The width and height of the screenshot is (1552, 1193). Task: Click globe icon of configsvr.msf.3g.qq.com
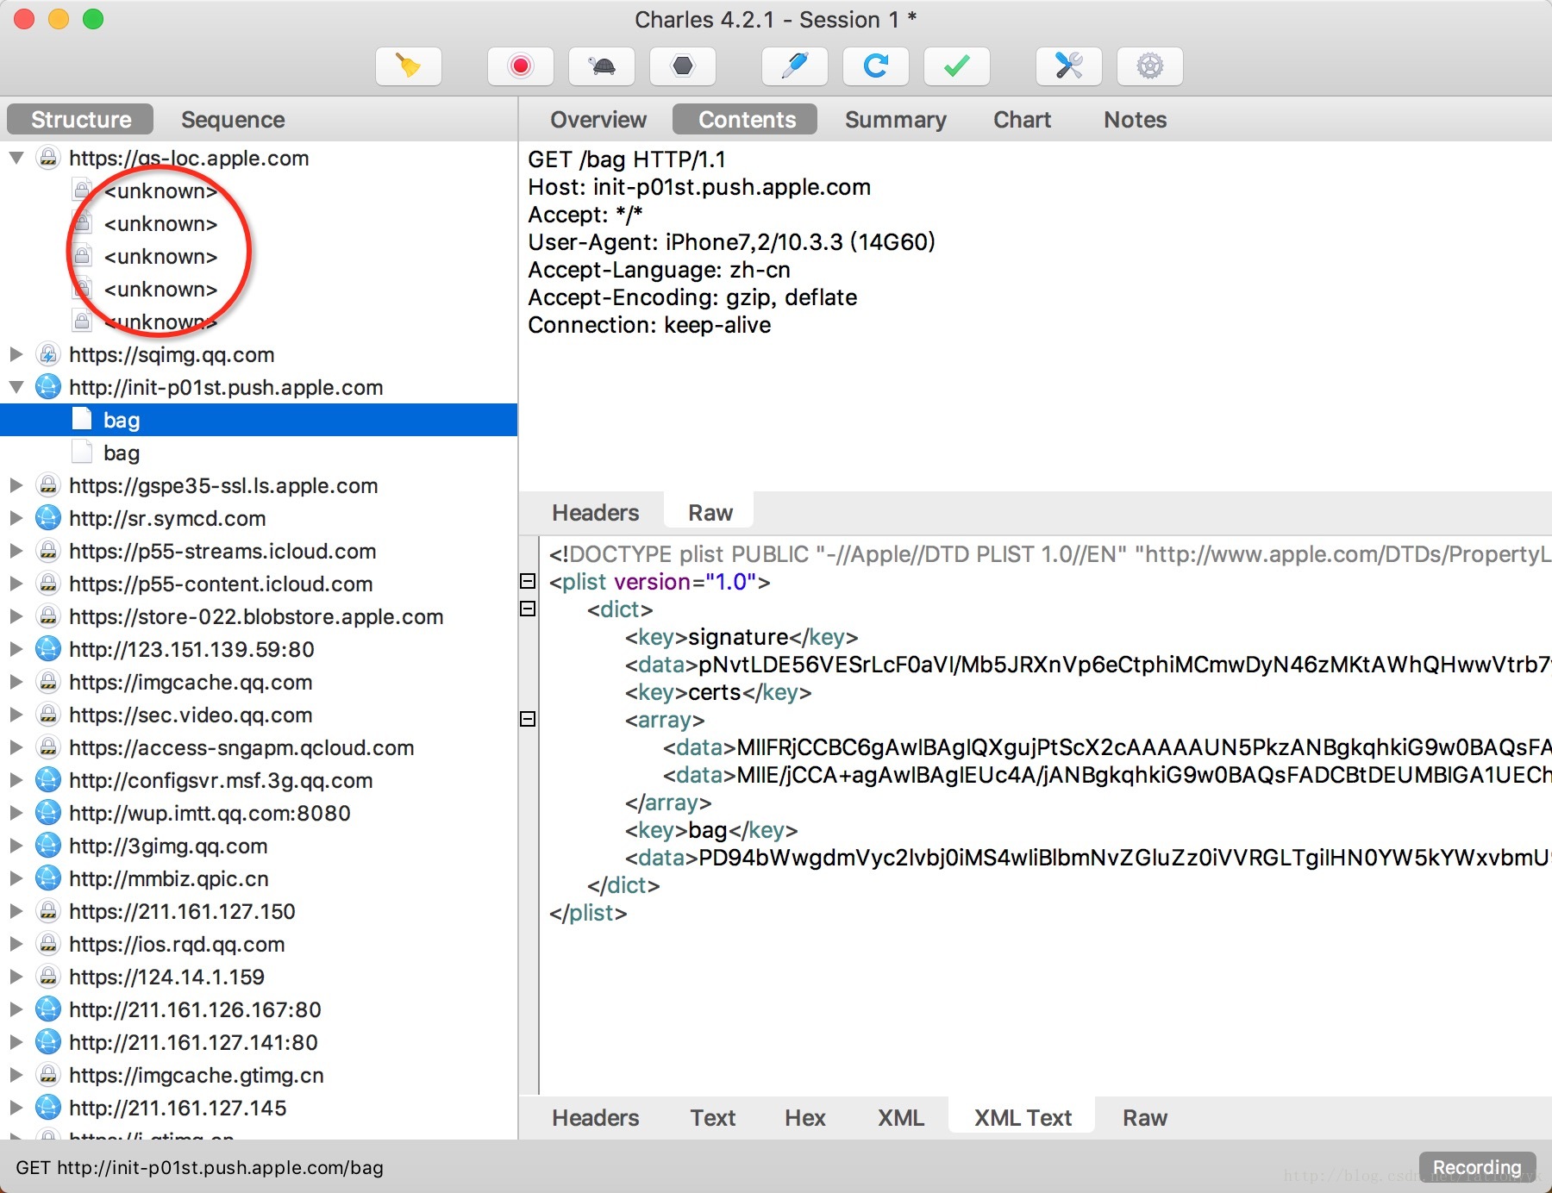click(48, 780)
